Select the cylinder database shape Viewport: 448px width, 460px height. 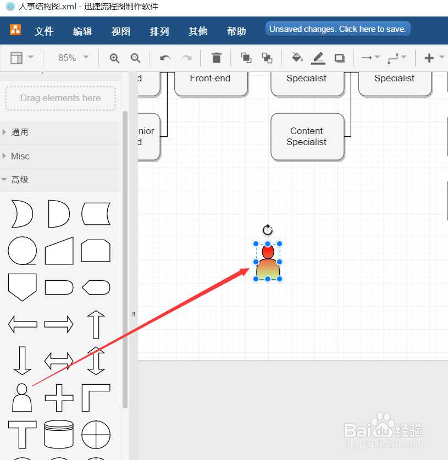click(59, 435)
